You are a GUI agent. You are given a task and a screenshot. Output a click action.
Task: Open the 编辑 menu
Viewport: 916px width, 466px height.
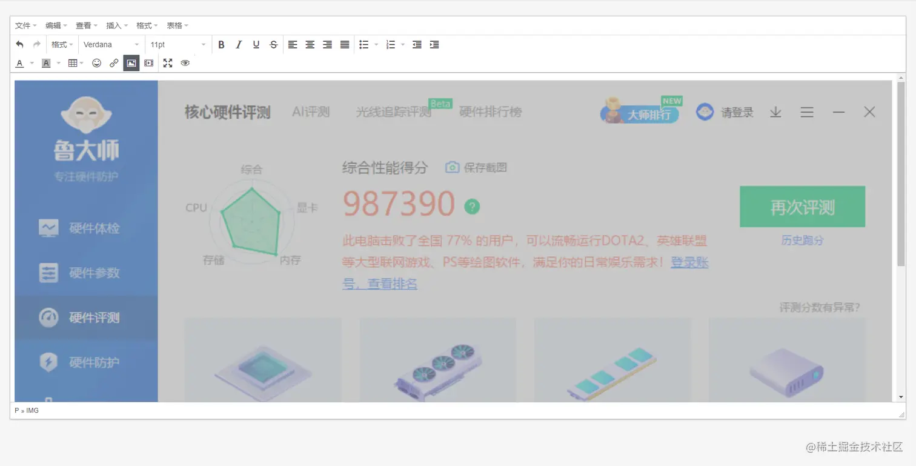click(56, 25)
